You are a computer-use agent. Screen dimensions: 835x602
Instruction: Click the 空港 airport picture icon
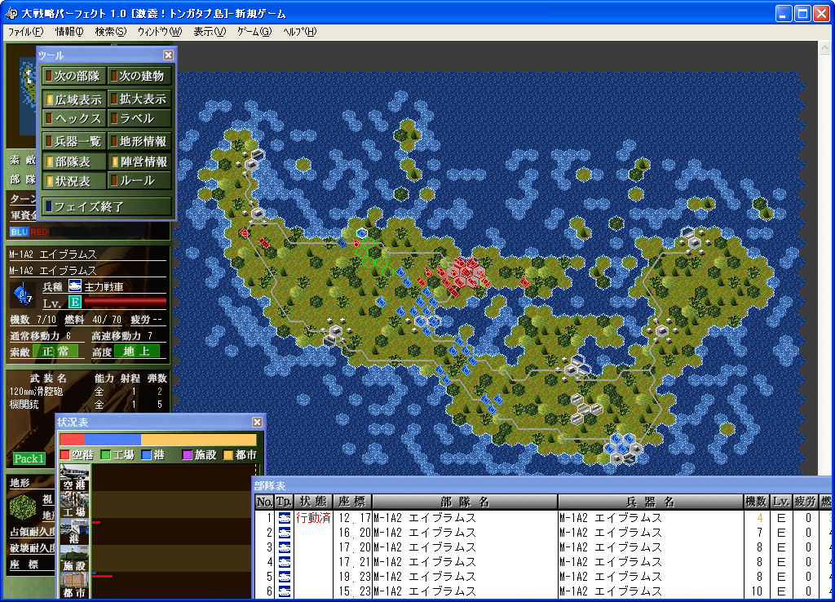[x=74, y=477]
